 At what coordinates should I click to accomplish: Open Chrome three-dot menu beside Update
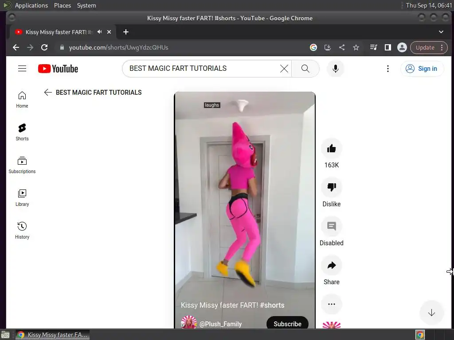tap(442, 47)
